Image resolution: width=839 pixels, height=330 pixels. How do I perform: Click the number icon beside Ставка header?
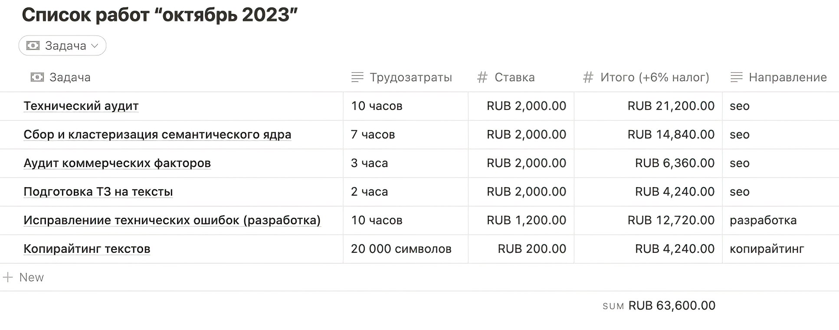482,77
